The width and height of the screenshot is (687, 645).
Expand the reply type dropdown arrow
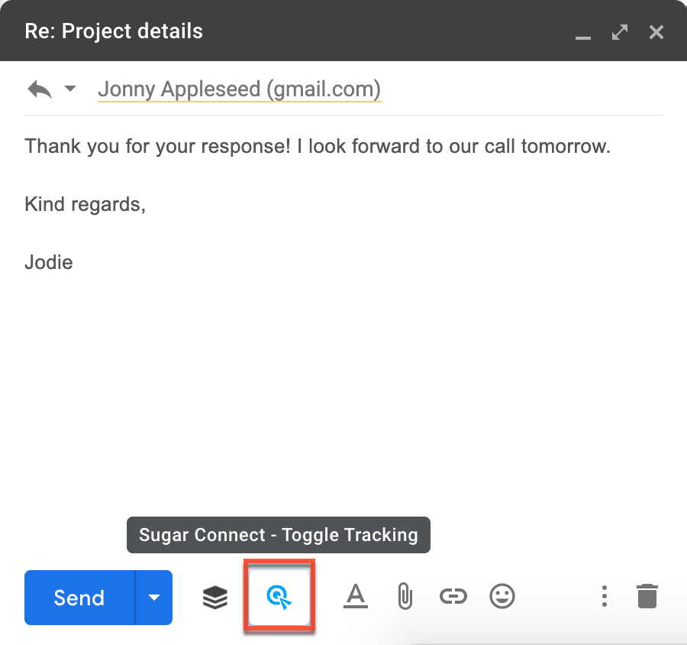coord(70,89)
